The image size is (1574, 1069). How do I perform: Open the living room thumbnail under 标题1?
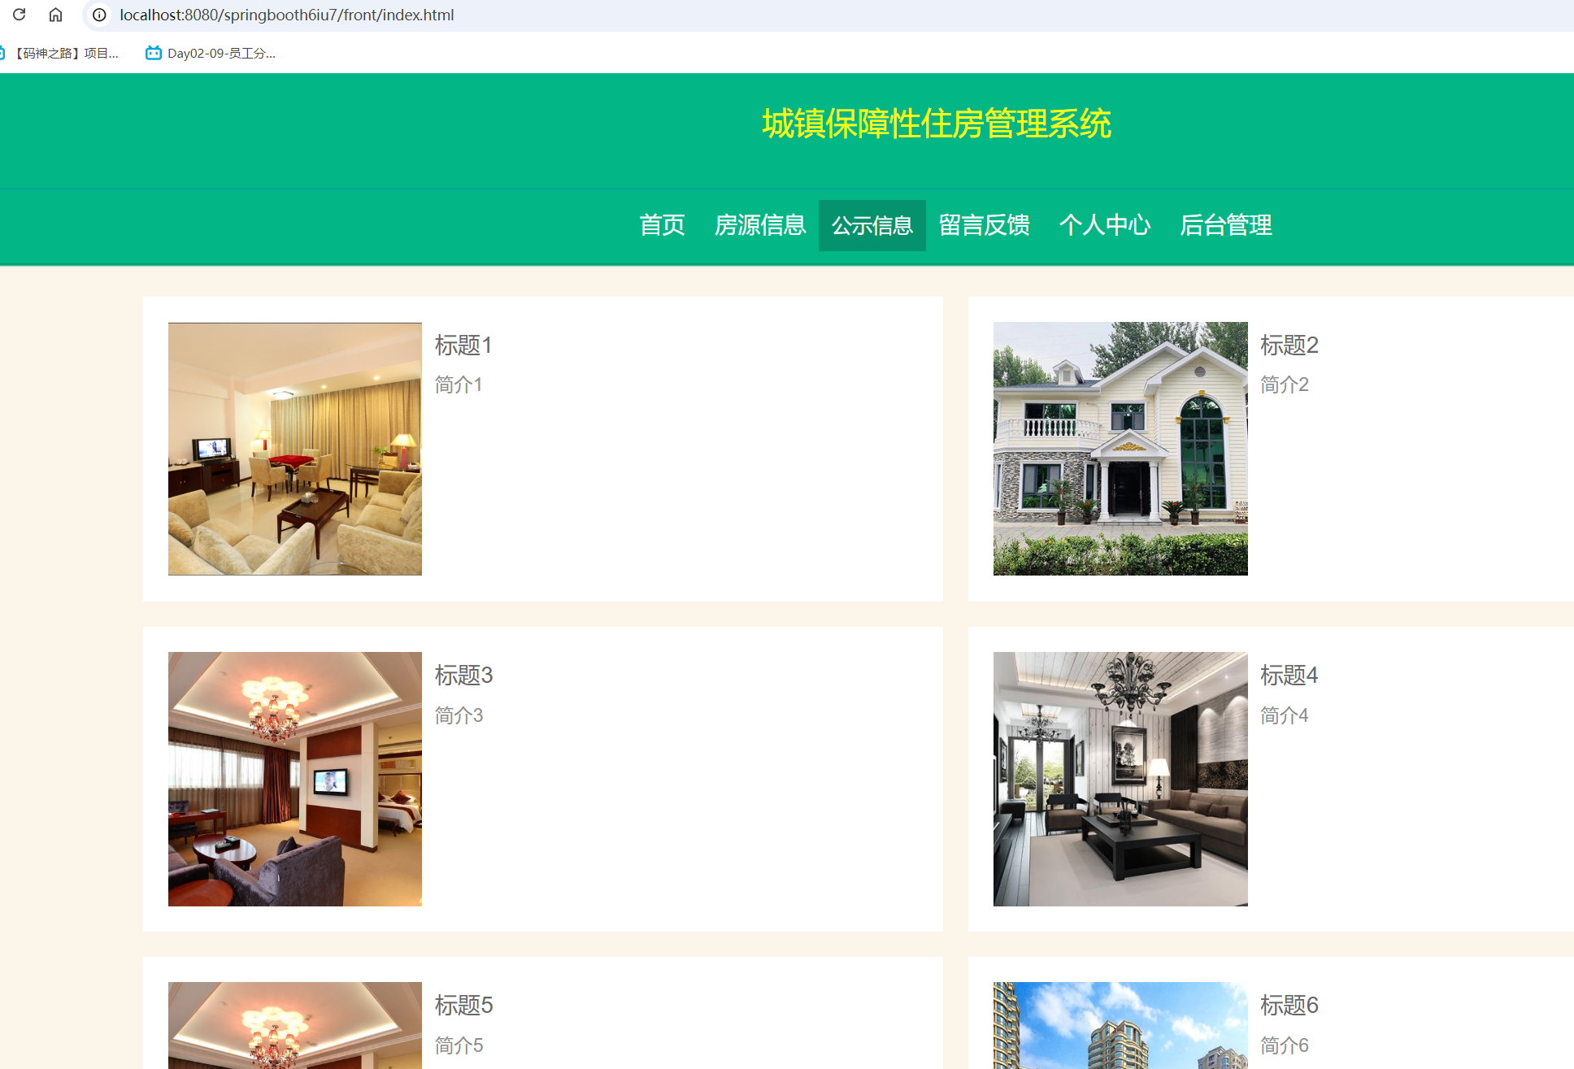[x=294, y=449]
